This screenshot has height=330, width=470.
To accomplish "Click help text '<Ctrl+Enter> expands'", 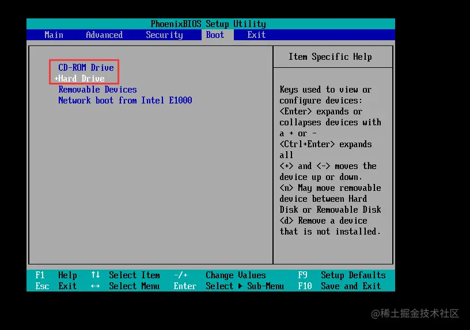I will [x=325, y=144].
